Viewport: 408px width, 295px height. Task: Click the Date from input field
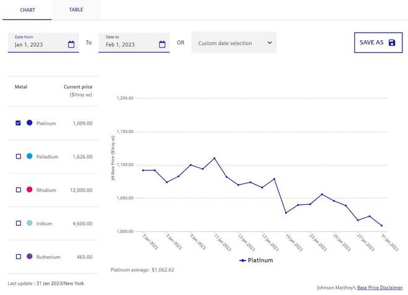point(38,44)
